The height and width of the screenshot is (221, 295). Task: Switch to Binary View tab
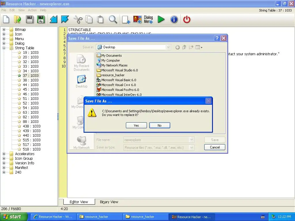[109, 202]
